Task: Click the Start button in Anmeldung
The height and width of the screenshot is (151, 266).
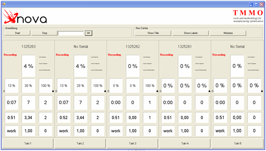Action: 17,33
